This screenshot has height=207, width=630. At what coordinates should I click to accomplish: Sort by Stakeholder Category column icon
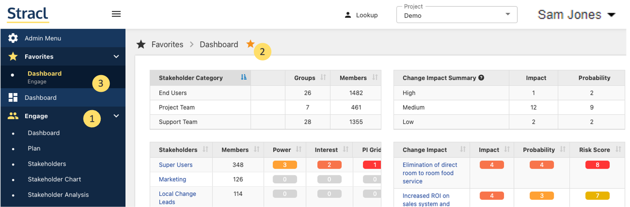click(x=244, y=78)
